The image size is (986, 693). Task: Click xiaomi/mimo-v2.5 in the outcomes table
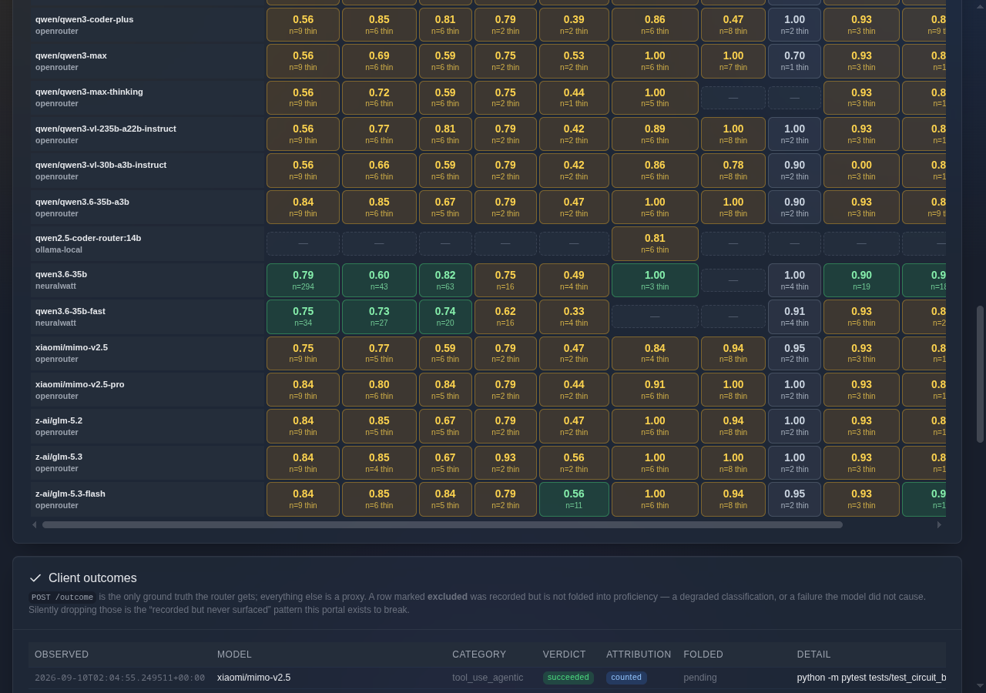253,678
